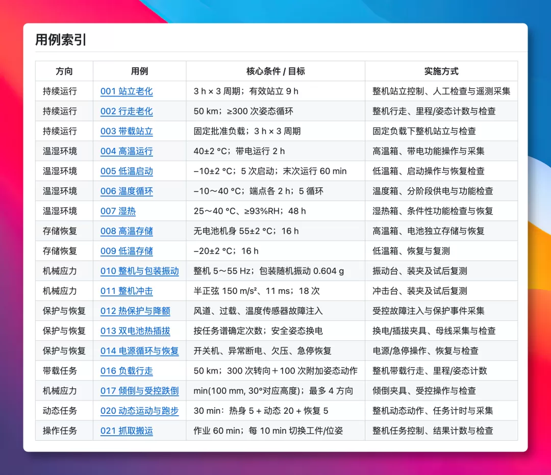Follow the 004 高温运行 link
551x475 pixels.
pyautogui.click(x=127, y=152)
